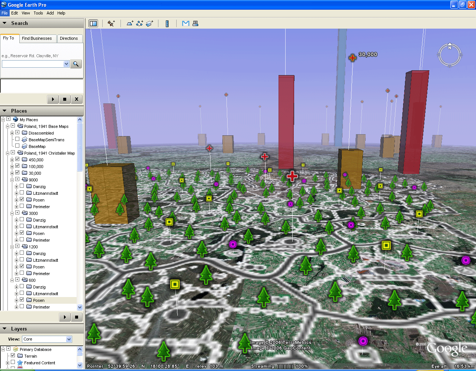Click the Google Earth Pro title icon
476x371 pixels.
point(4,4)
